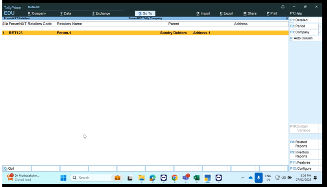The image size is (327, 187).
Task: Click F11: Features button
Action: 304,163
